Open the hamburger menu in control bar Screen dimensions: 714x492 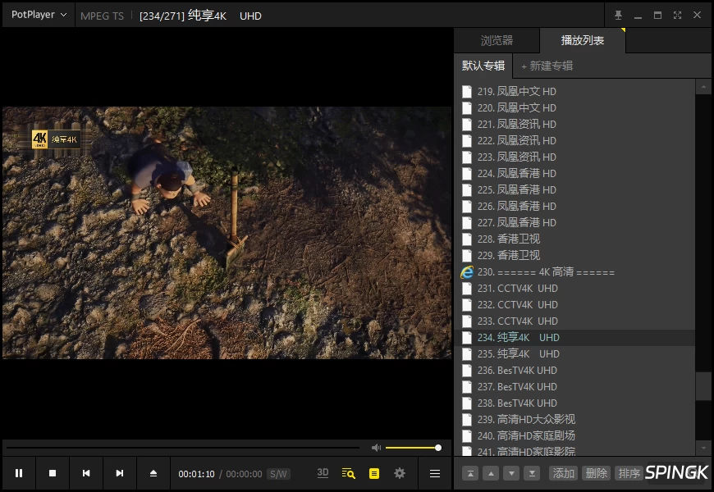click(434, 474)
